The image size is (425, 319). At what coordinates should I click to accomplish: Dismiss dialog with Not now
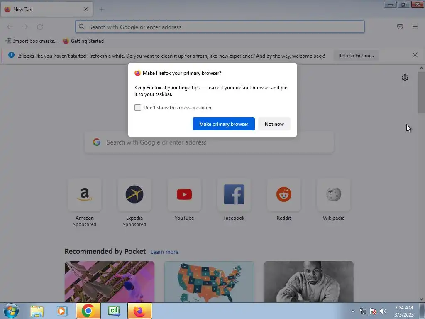coord(274,124)
